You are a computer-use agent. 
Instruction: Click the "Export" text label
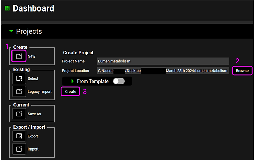[x=33, y=136]
